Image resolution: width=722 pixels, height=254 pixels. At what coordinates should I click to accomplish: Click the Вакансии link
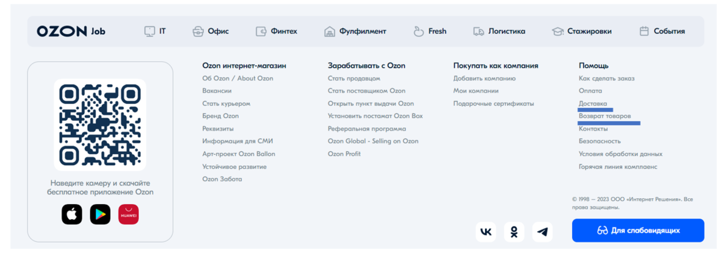[217, 91]
